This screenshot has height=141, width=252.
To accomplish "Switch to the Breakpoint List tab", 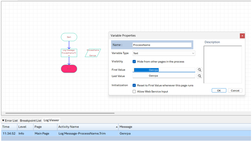I will point(30,121).
